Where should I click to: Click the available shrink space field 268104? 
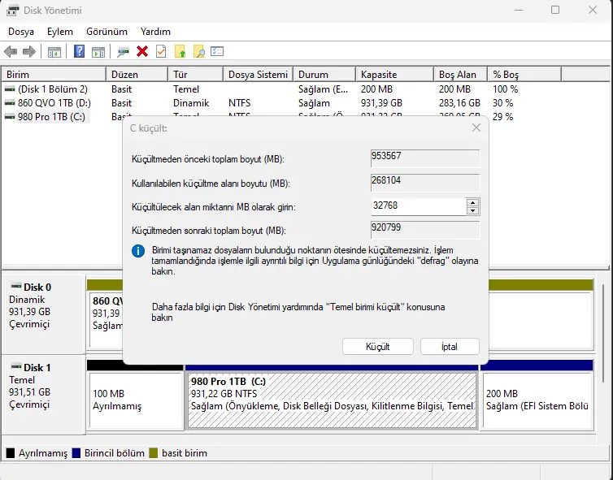(x=425, y=183)
